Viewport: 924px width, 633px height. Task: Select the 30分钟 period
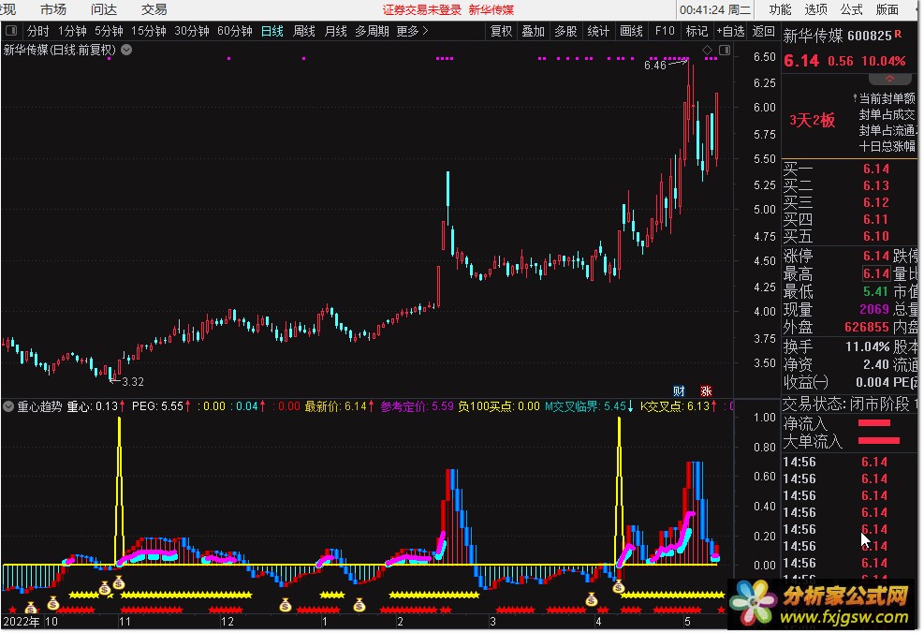tap(192, 31)
